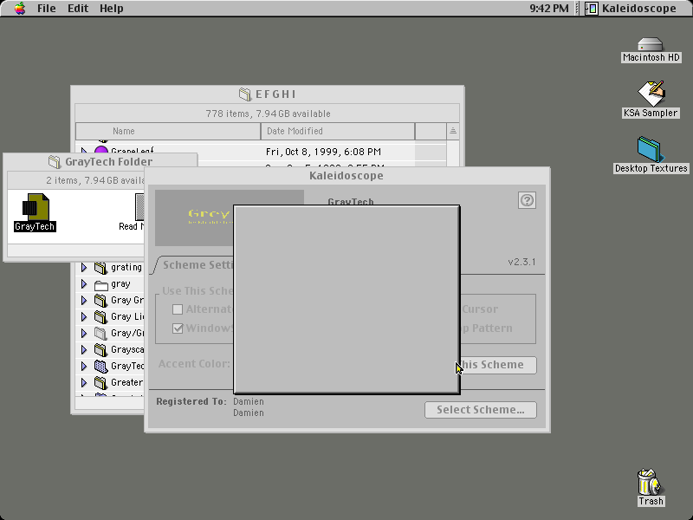Click the 'Select Scheme...' button
Image resolution: width=693 pixels, height=520 pixels.
click(x=481, y=410)
